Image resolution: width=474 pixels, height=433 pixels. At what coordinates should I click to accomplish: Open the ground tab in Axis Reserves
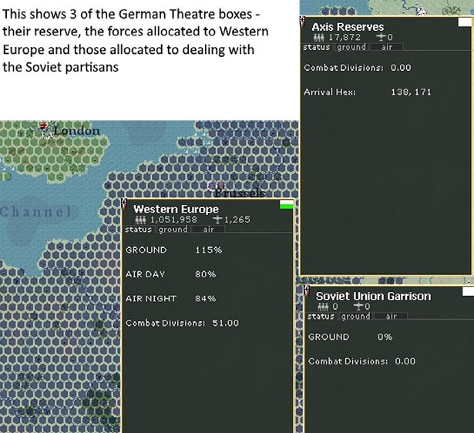click(x=351, y=47)
